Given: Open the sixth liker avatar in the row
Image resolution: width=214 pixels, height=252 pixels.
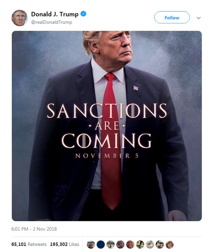Looking at the screenshot, I should [x=140, y=245].
